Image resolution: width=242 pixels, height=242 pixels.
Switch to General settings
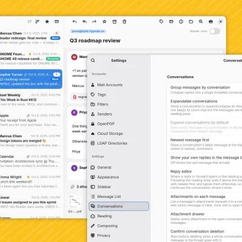pyautogui.click(x=119, y=168)
